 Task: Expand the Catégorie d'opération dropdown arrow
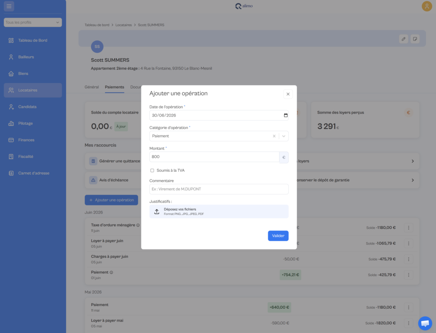(284, 136)
